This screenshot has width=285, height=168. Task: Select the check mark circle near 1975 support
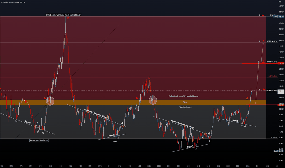coord(17,121)
